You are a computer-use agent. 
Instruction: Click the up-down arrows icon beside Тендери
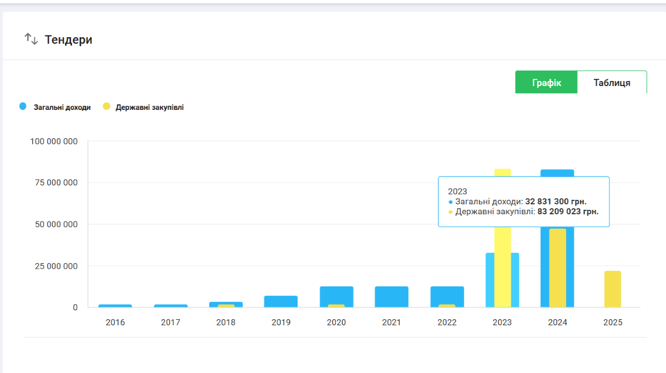coord(31,39)
